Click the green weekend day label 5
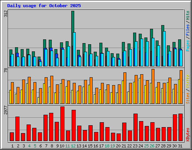The image size is (192, 150). point(35,146)
